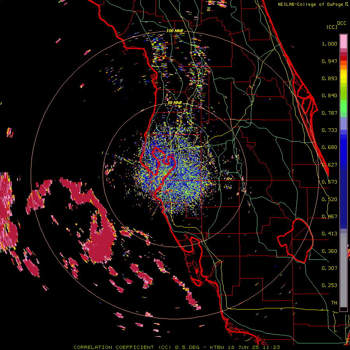350x350 pixels.
Task: Click the 1.000 legend value
Action: (x=329, y=44)
